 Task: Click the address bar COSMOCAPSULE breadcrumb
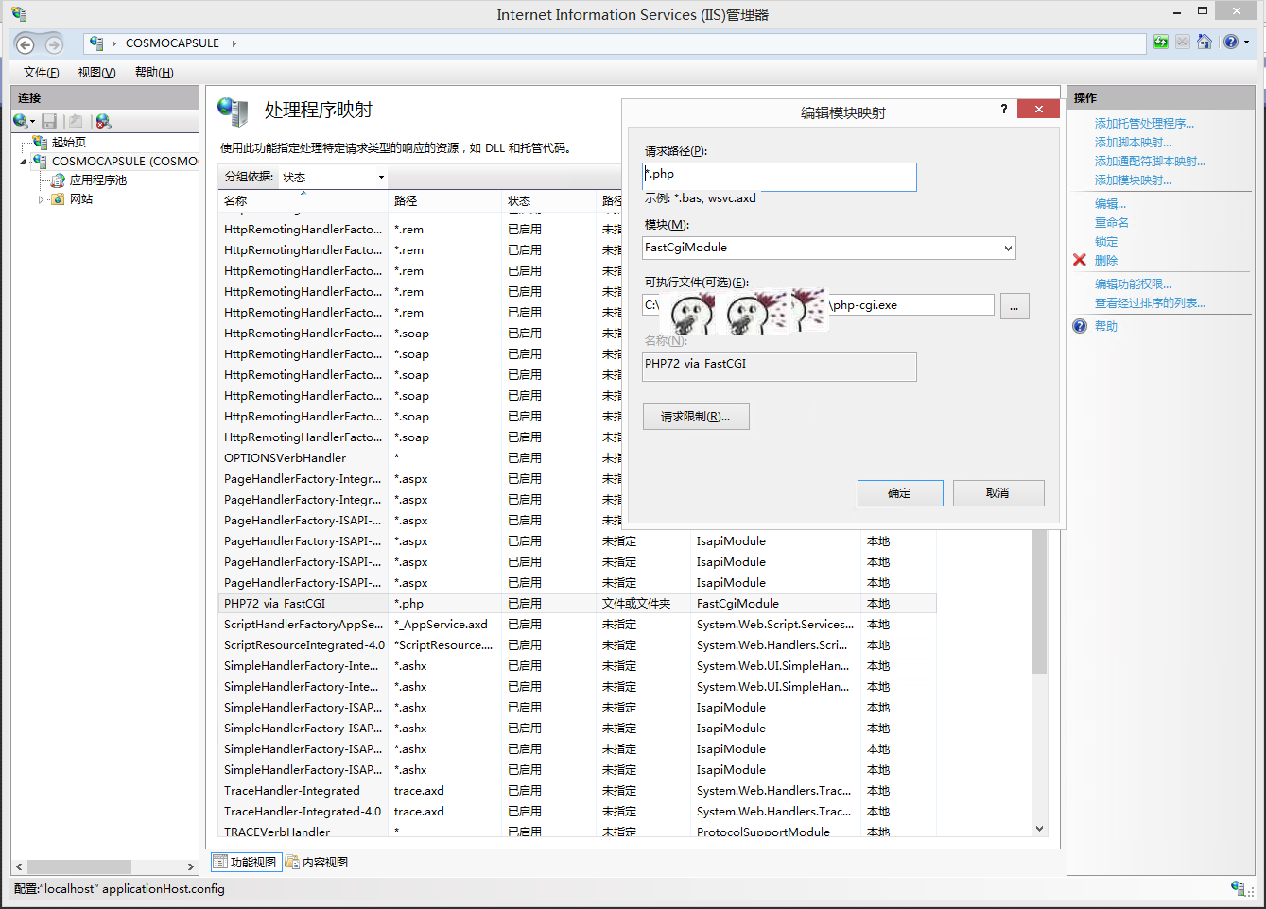172,43
